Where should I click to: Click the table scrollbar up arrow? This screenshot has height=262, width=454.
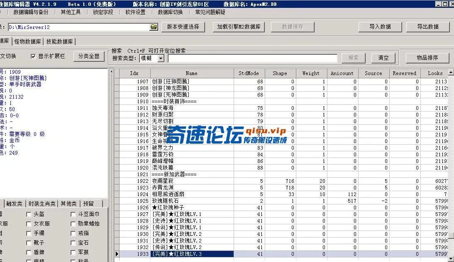pos(451,72)
